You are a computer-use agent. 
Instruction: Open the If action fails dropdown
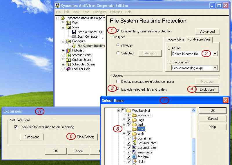click(215, 68)
